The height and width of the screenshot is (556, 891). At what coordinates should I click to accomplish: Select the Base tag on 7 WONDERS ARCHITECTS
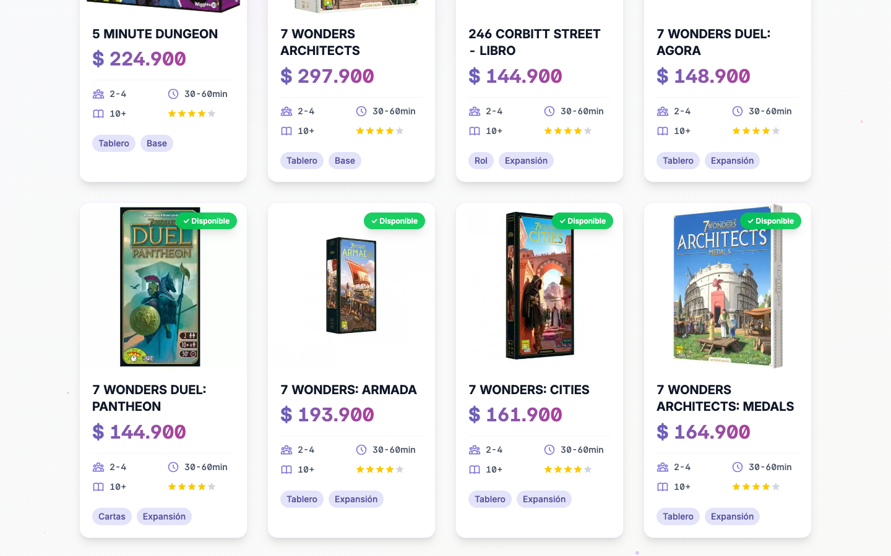345,161
